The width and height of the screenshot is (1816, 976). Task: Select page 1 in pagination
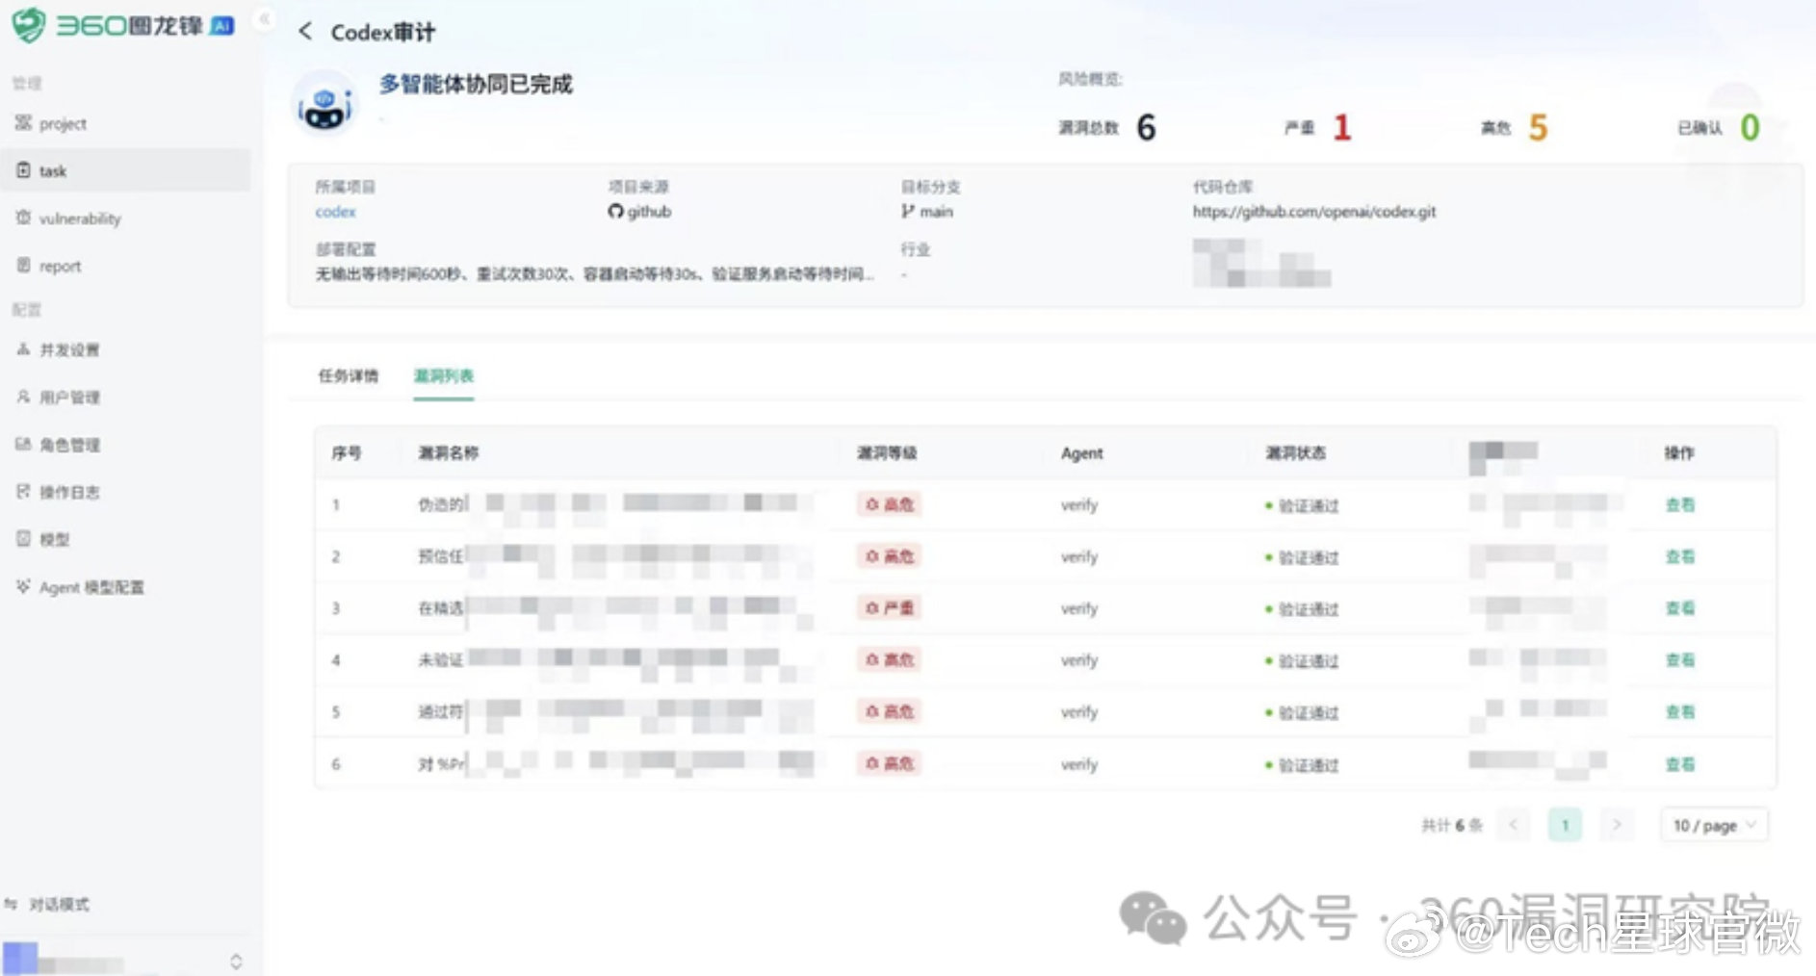1565,825
